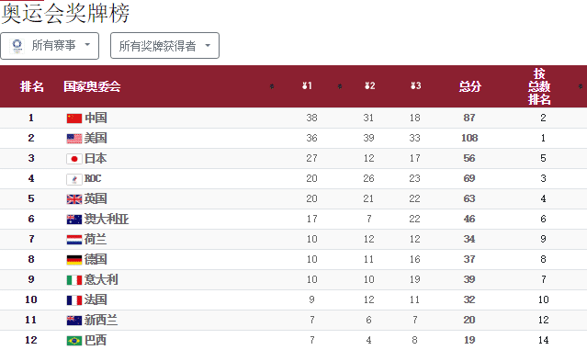Open the 新西兰 country link
Image resolution: width=587 pixels, height=350 pixels.
(101, 320)
